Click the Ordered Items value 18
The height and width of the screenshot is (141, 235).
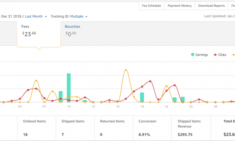[25, 135]
